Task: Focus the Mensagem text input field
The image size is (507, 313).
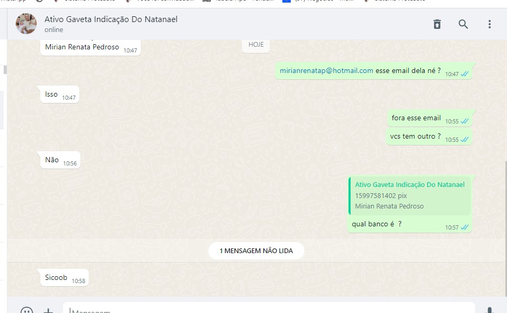Action: [262, 309]
